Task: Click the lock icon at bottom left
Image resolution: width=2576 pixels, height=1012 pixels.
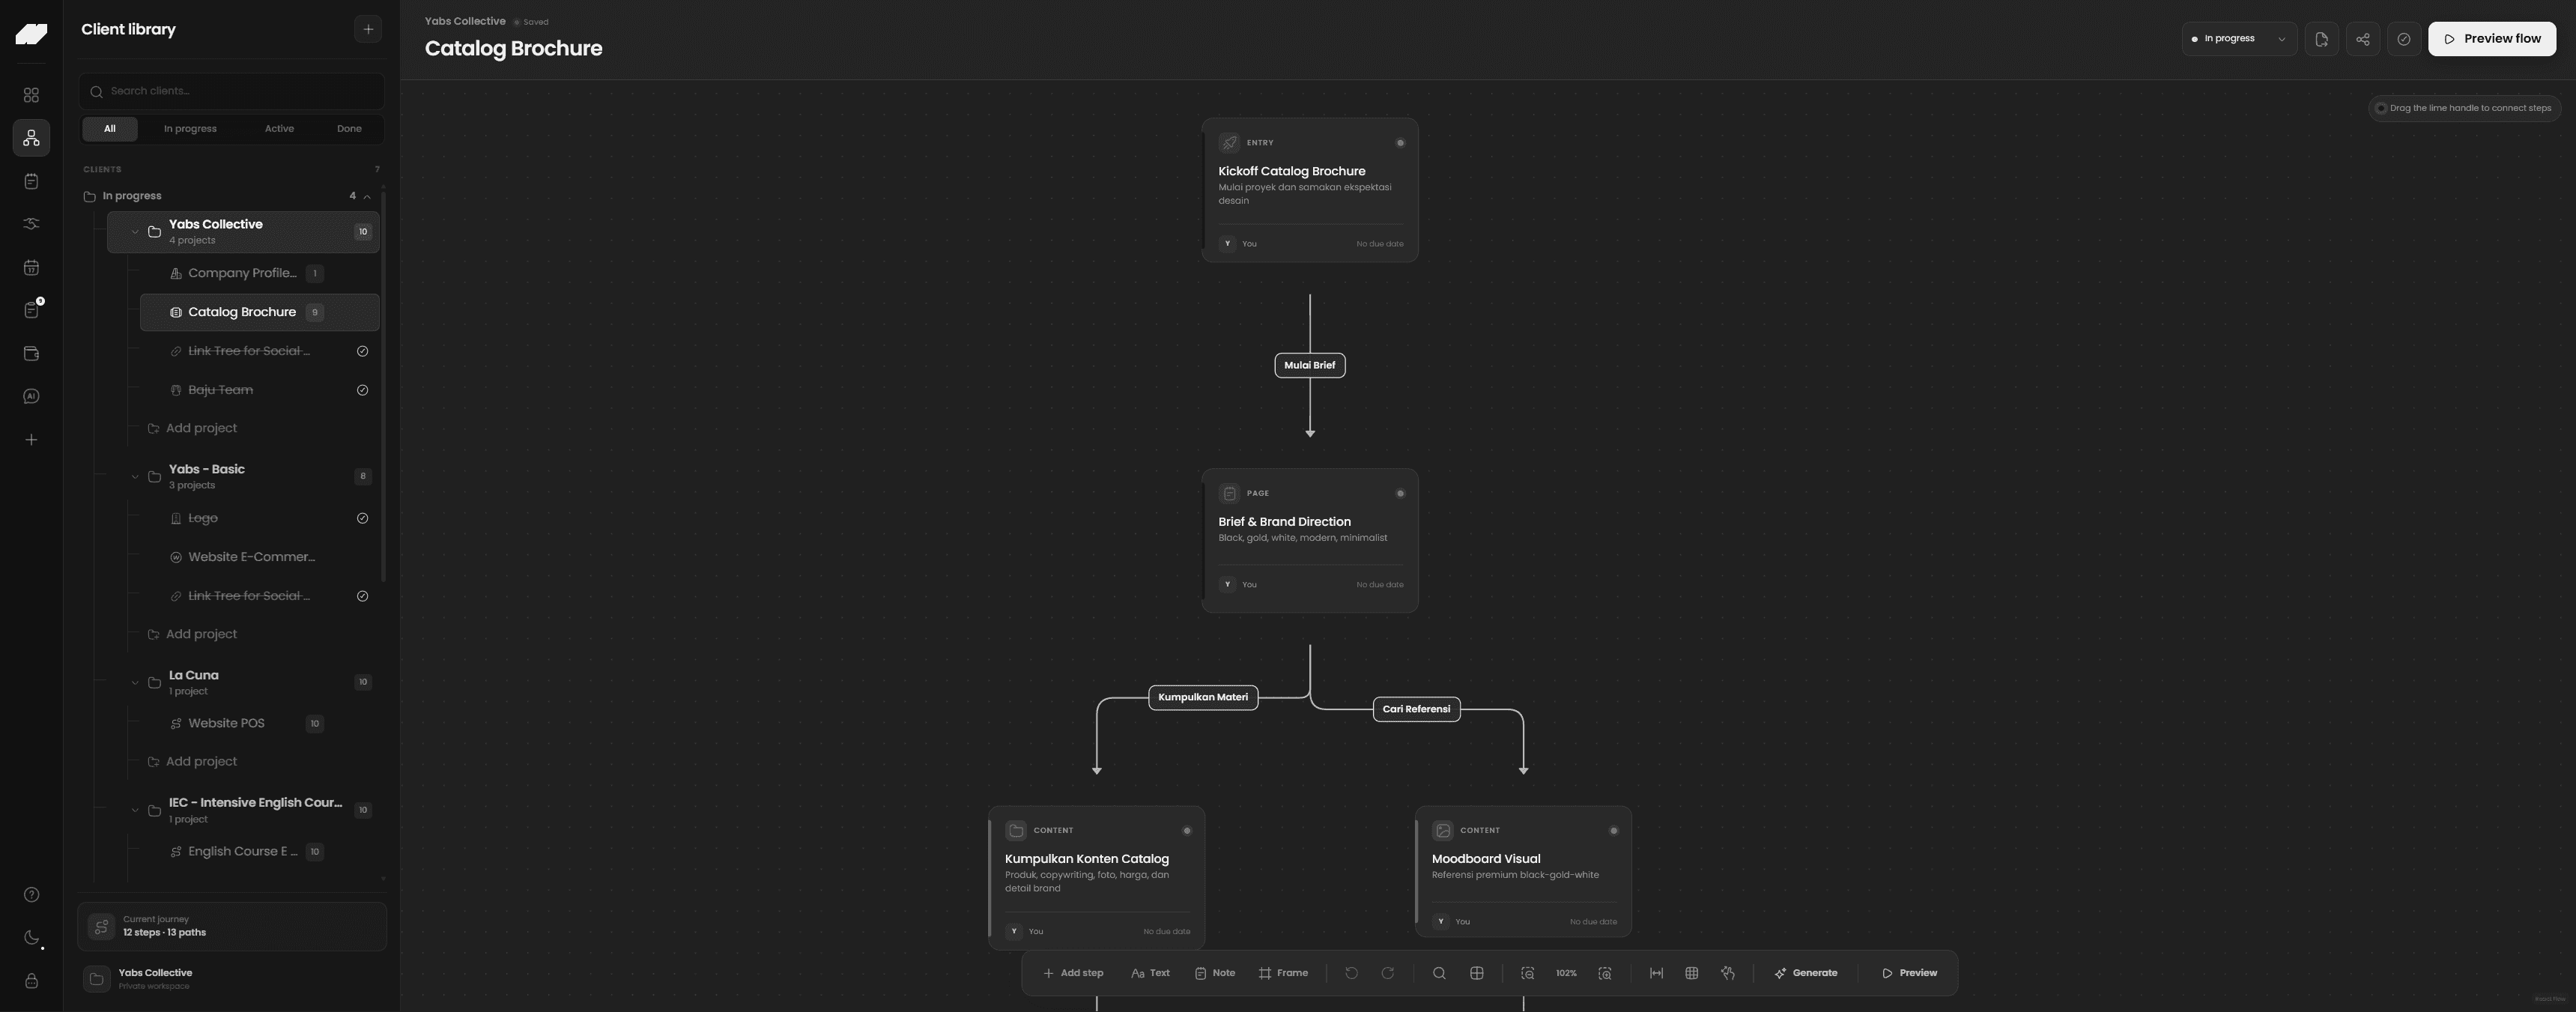Action: coord(31,981)
